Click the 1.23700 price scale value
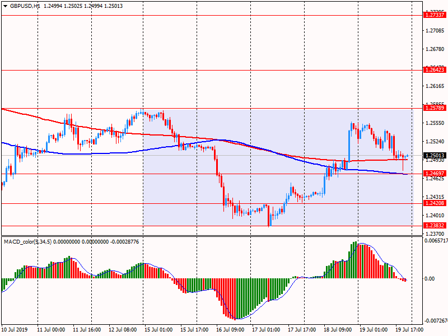 click(435, 234)
